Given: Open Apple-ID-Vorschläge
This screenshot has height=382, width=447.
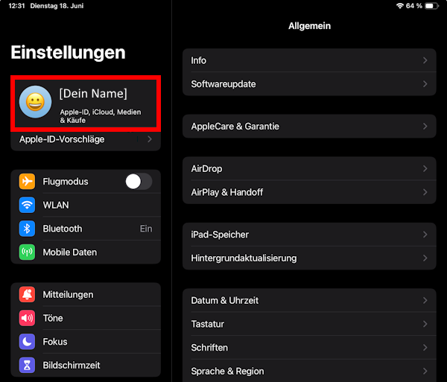Looking at the screenshot, I should [x=86, y=140].
